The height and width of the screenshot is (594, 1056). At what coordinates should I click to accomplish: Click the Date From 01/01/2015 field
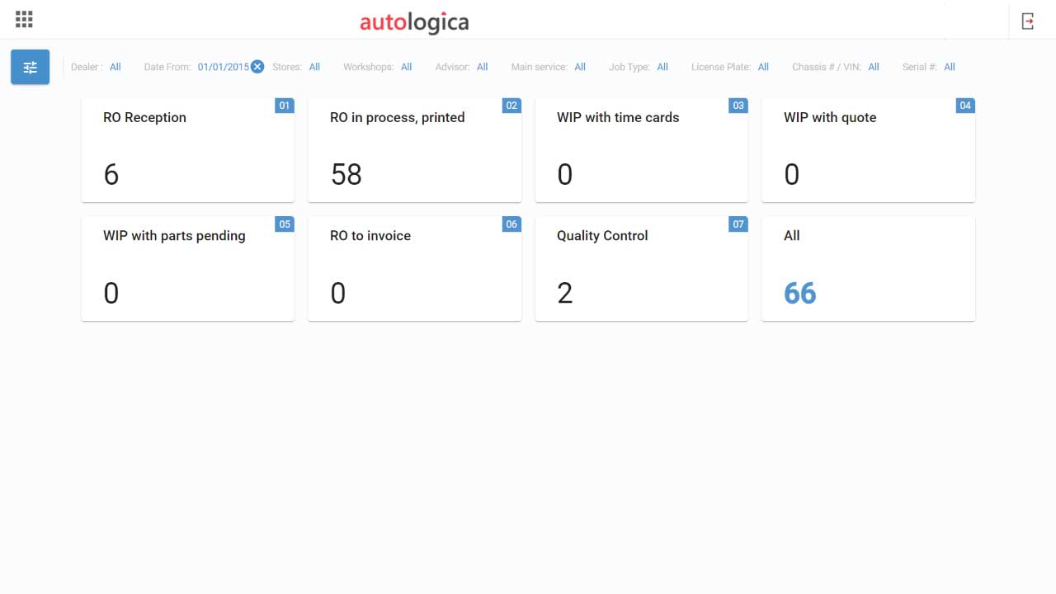click(221, 67)
